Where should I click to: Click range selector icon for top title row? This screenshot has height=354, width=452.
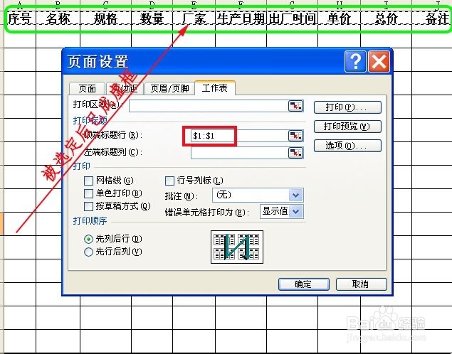coord(296,136)
